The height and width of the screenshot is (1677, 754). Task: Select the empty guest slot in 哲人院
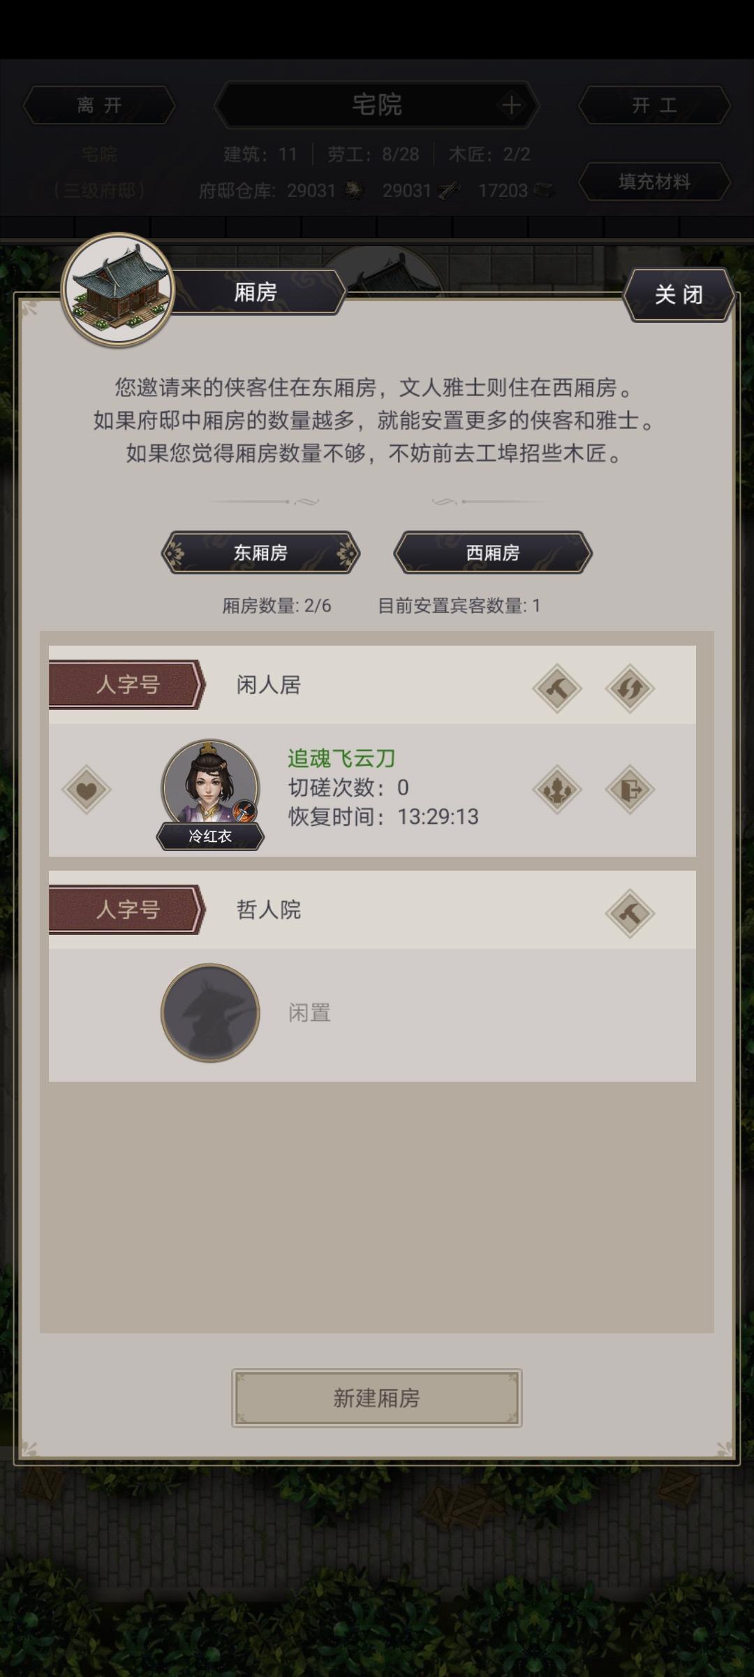coord(210,1012)
